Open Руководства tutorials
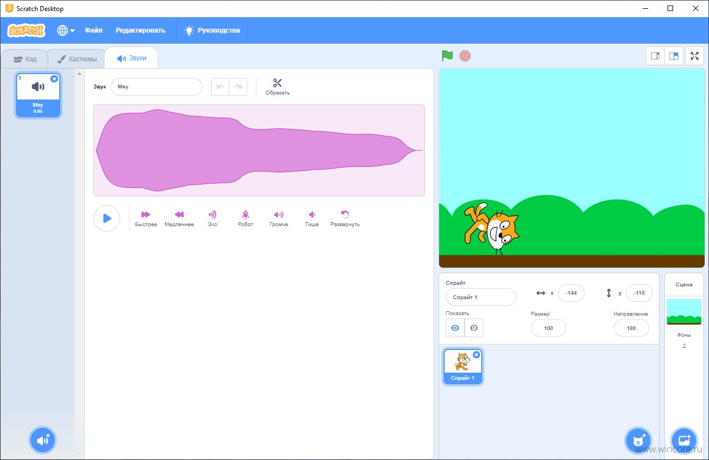This screenshot has width=709, height=460. (x=212, y=30)
